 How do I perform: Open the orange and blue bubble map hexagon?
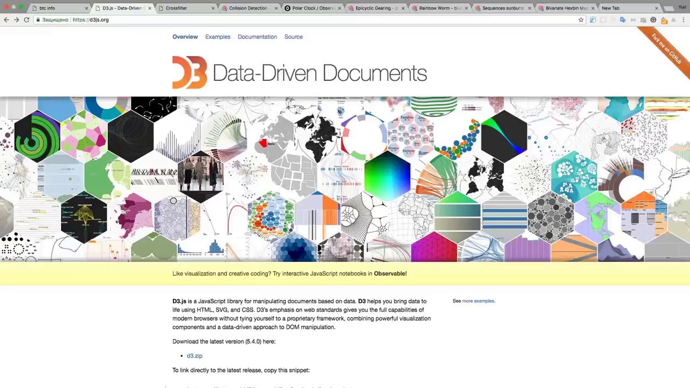pos(271,217)
